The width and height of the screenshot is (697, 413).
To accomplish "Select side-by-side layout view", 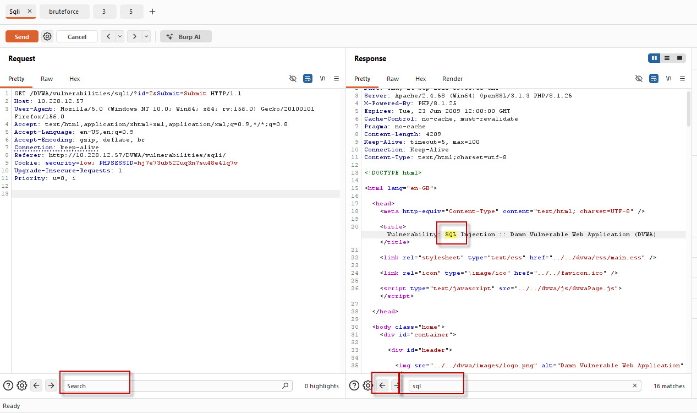I will pyautogui.click(x=654, y=58).
